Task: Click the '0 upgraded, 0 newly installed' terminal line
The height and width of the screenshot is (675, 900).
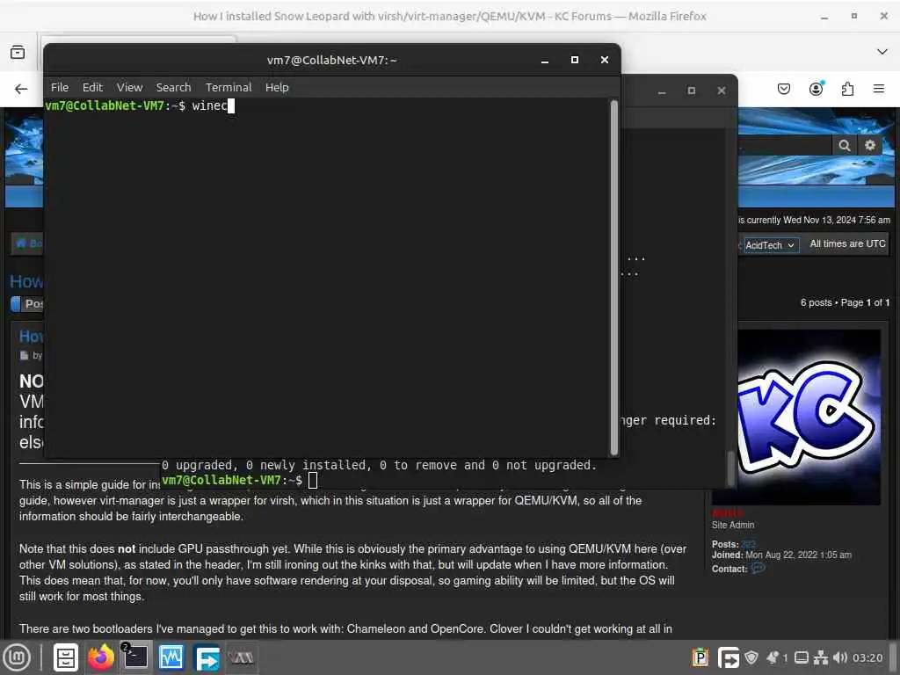Action: pyautogui.click(x=379, y=465)
